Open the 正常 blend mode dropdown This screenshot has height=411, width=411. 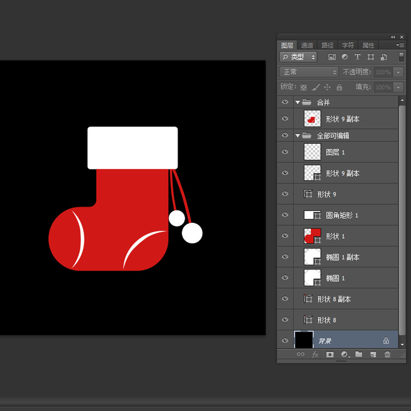[x=309, y=72]
